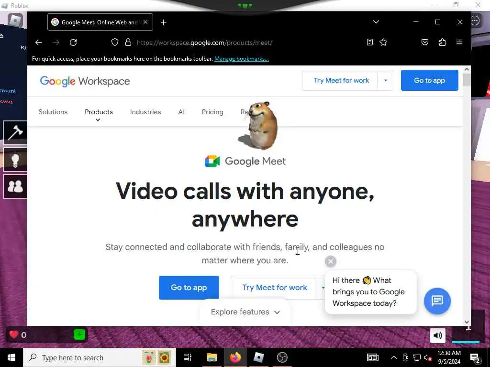The height and width of the screenshot is (367, 490).
Task: Open the news widget taskbar icon
Action: (372, 357)
